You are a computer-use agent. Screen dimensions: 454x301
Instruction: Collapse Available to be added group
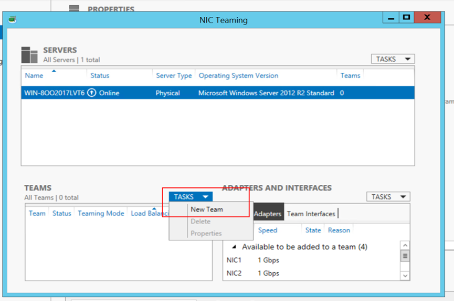point(234,247)
